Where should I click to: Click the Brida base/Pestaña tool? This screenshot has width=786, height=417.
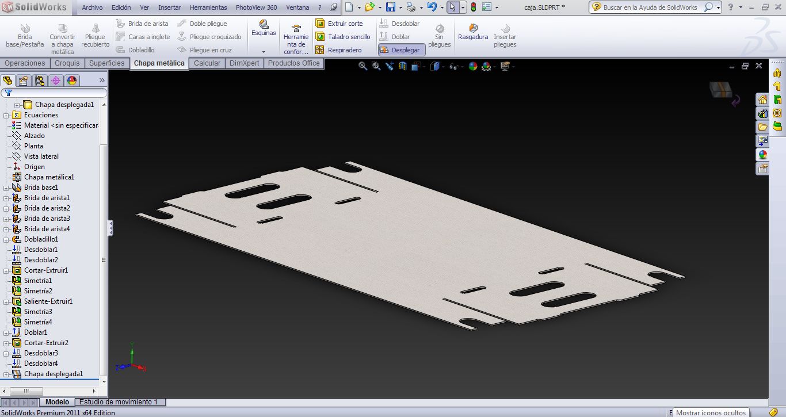click(x=25, y=36)
